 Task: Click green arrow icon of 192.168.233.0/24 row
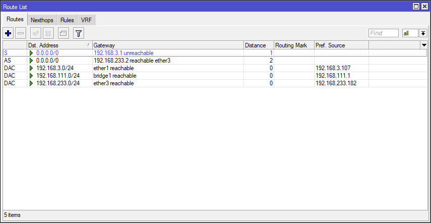click(31, 83)
